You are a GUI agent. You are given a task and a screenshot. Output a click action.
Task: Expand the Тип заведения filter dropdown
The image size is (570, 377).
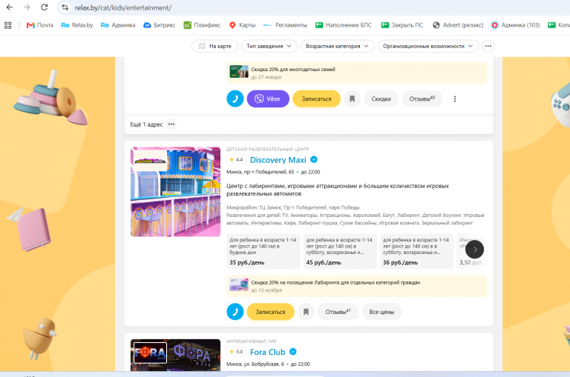tap(269, 46)
